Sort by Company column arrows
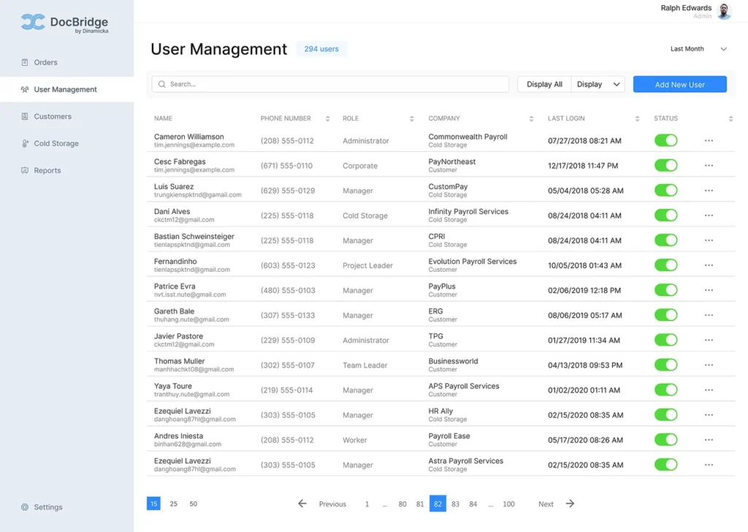This screenshot has width=748, height=532. click(x=531, y=119)
